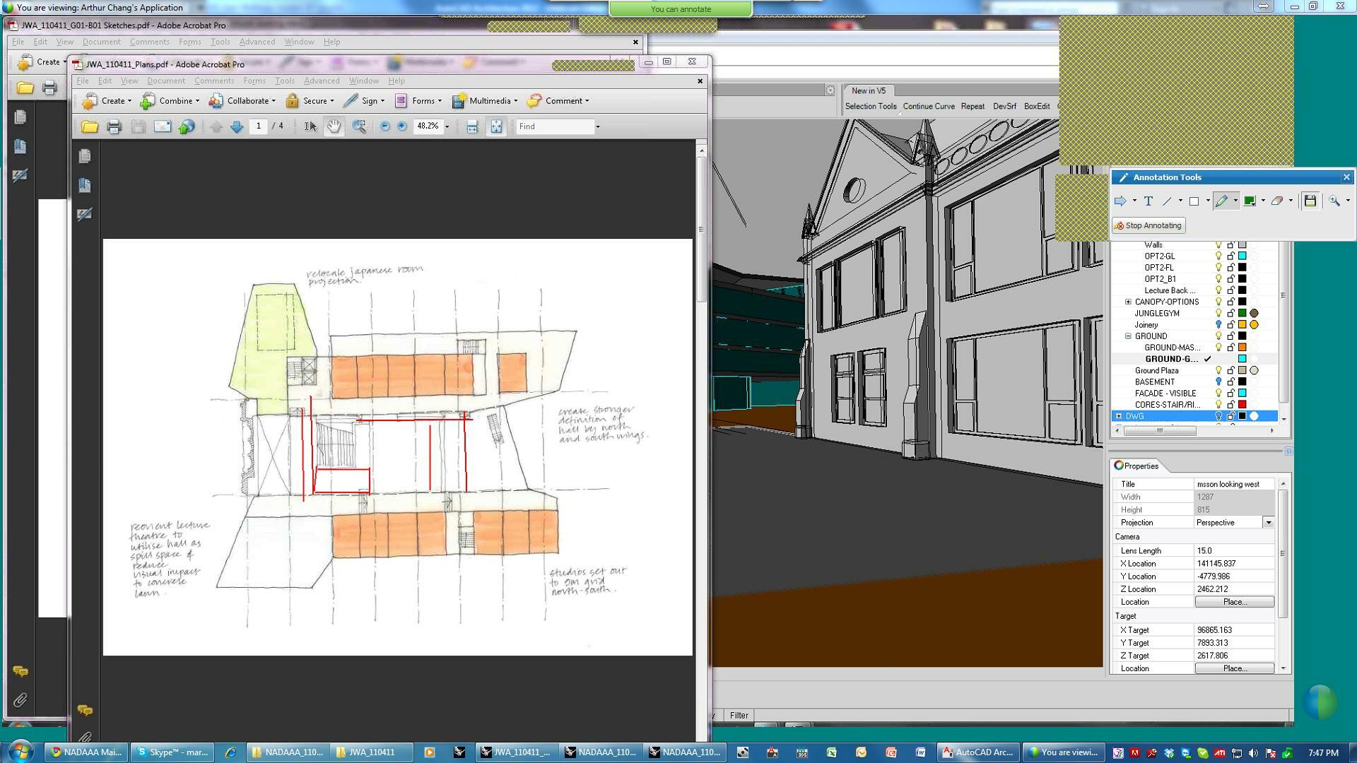The width and height of the screenshot is (1357, 763).
Task: Open annotation color picker dropdown
Action: 1263,201
